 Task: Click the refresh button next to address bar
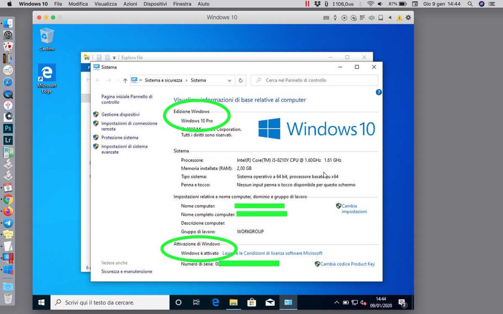[241, 80]
